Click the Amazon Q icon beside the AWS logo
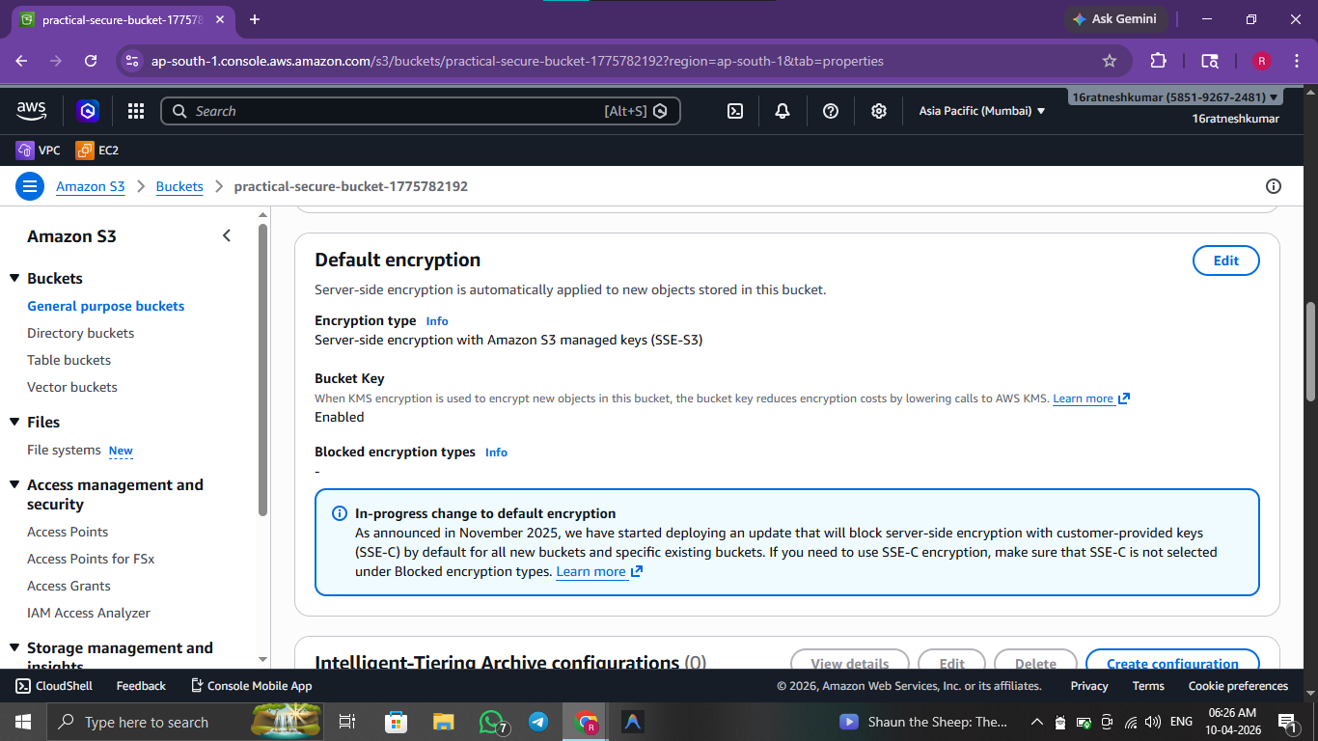The height and width of the screenshot is (741, 1318). 89,111
